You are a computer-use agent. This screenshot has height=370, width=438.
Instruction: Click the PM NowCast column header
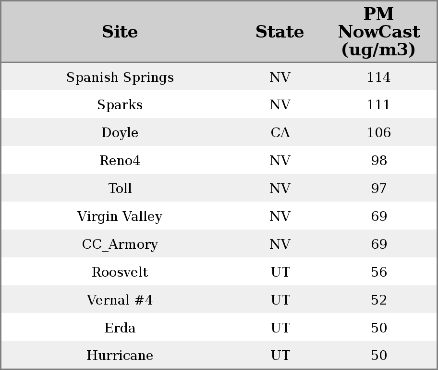point(378,32)
